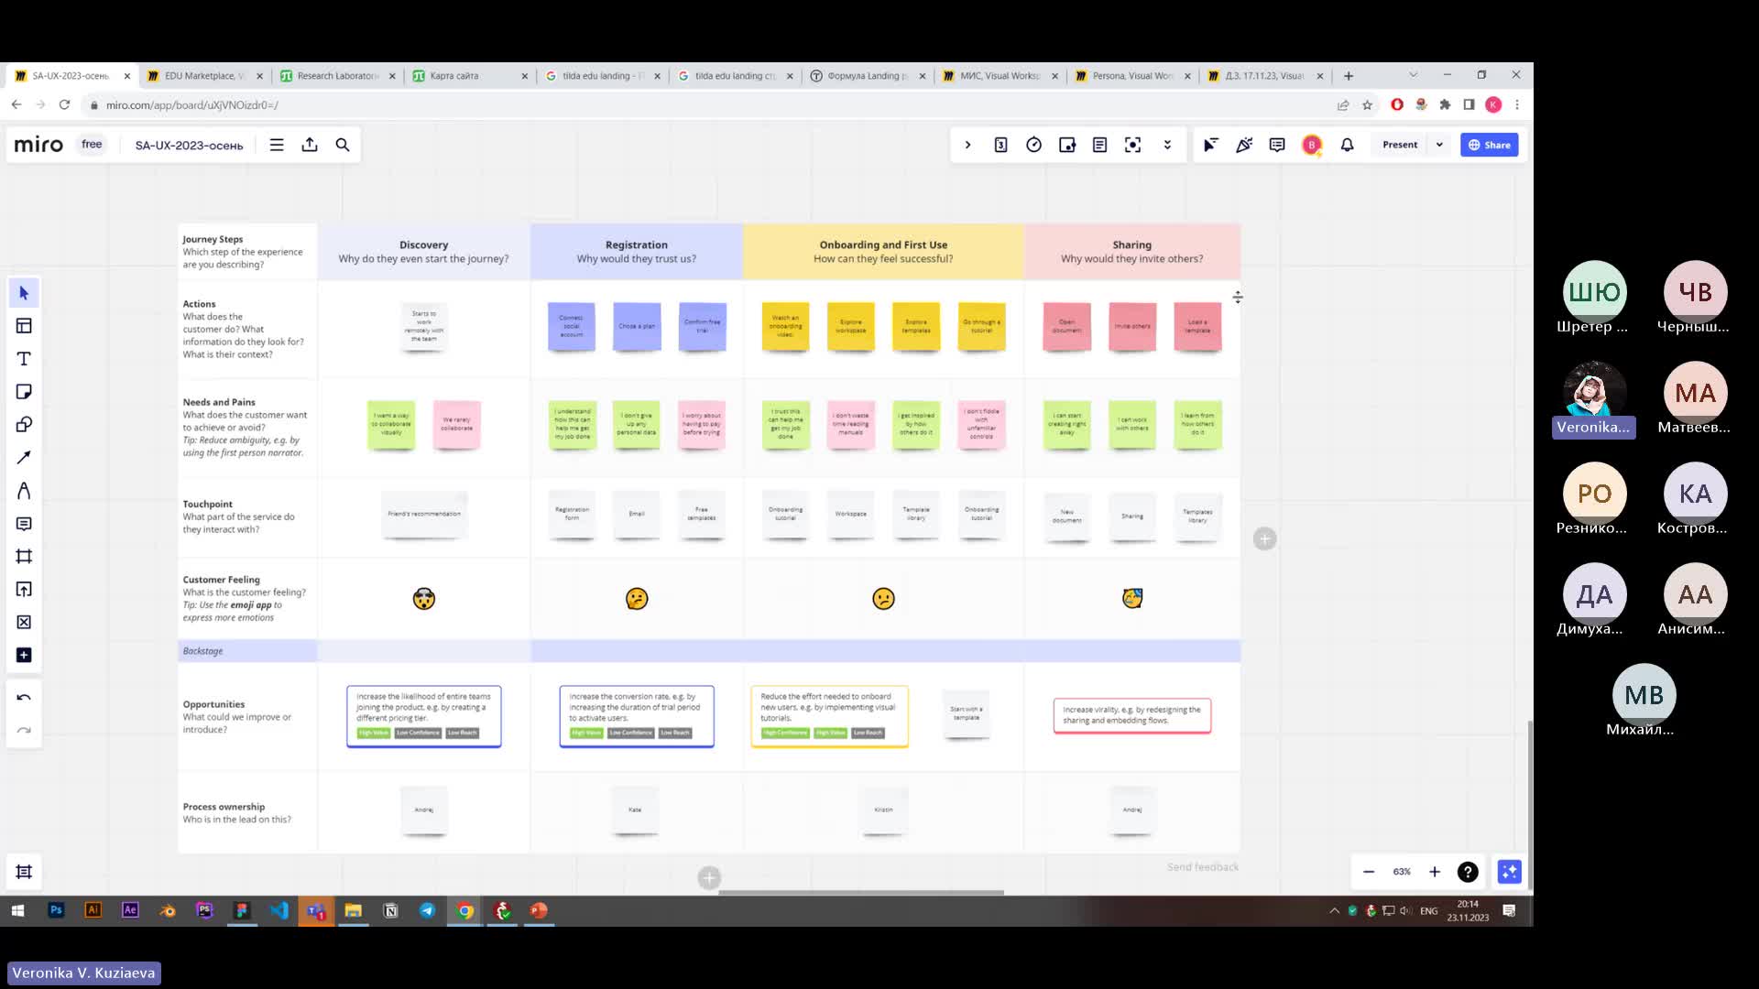Select the blue 'Chose a plan' sticky note
Screen dimensions: 1759x989
637,327
